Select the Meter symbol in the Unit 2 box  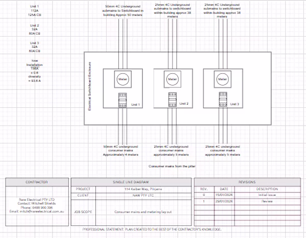172,79
